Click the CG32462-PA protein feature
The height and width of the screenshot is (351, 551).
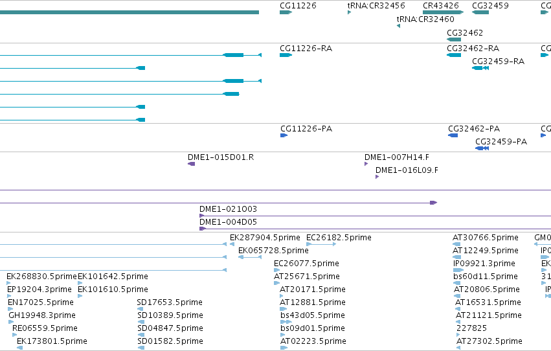coord(453,135)
